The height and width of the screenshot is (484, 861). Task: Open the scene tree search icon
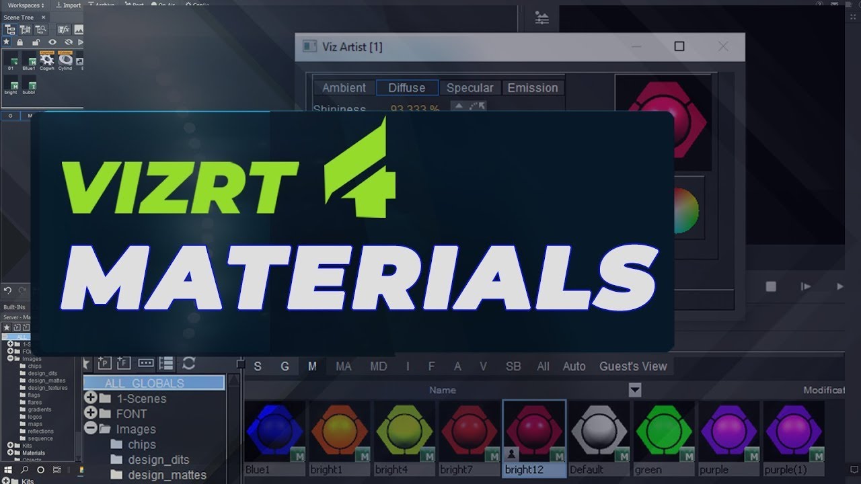point(41,30)
